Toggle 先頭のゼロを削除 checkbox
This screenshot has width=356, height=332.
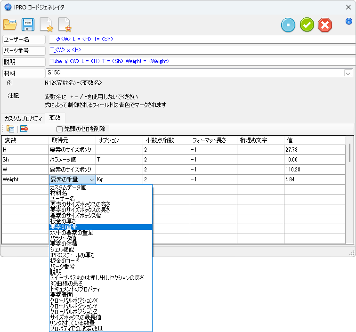click(x=59, y=129)
